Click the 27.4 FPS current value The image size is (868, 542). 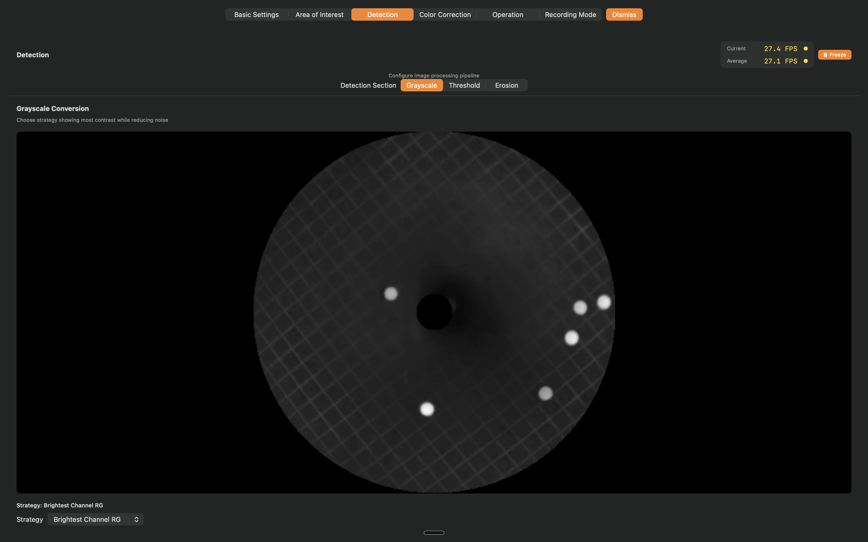(780, 49)
